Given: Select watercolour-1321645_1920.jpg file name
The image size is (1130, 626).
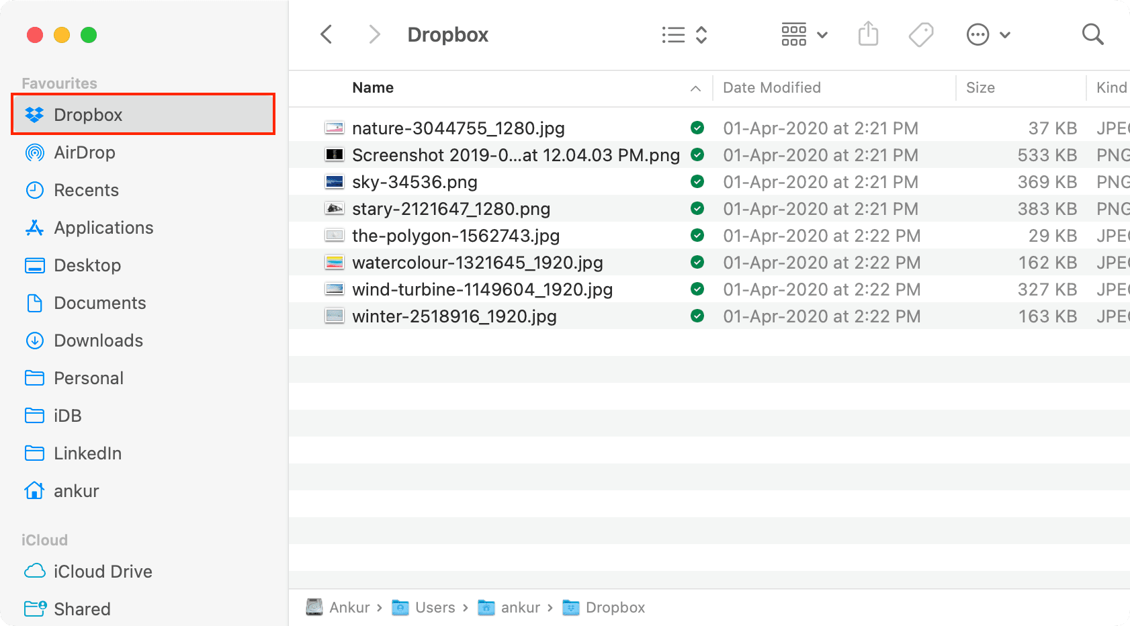Looking at the screenshot, I should pos(477,263).
